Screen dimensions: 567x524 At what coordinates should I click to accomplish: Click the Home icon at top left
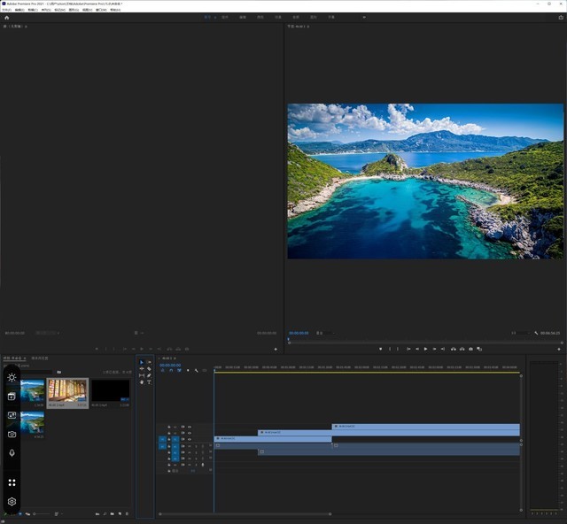[6, 17]
